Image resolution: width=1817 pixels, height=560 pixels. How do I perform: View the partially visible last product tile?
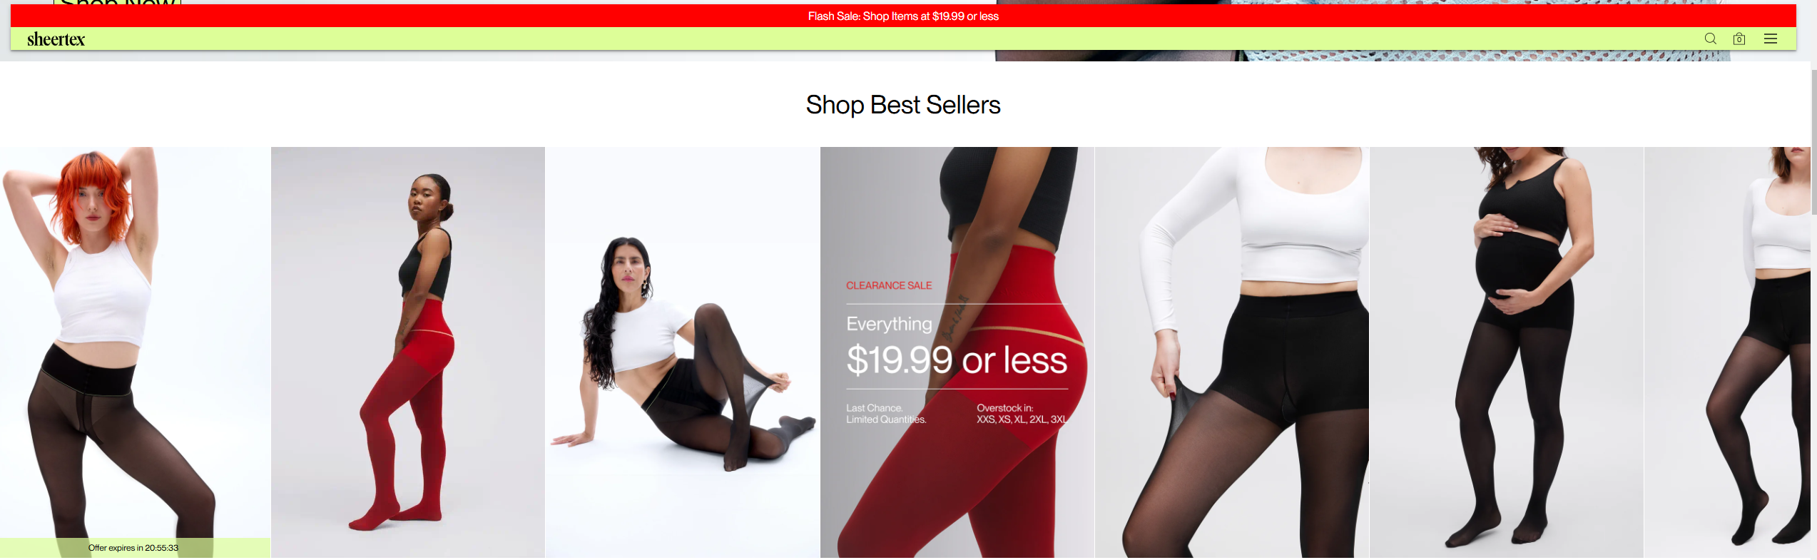tap(1727, 352)
